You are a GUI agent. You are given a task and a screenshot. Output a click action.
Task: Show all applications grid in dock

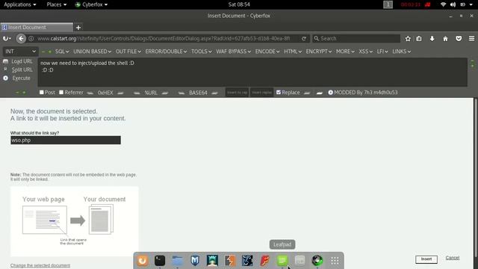(x=335, y=261)
